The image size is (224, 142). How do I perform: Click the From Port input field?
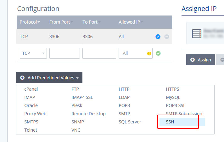pos(64,53)
